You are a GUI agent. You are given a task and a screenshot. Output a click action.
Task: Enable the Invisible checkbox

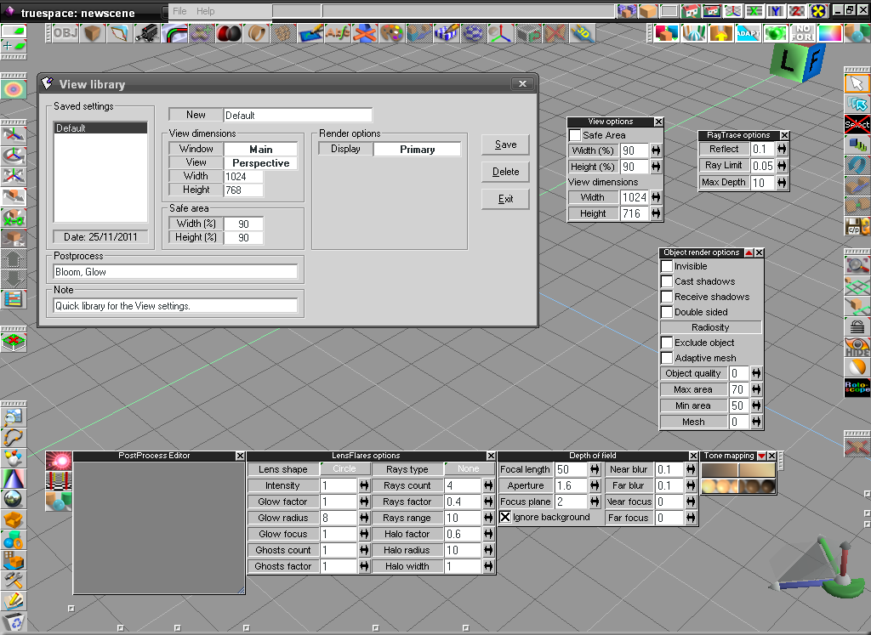667,266
